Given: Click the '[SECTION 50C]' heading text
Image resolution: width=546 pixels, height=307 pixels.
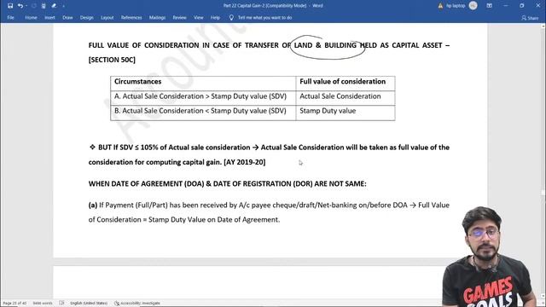Looking at the screenshot, I should click(x=112, y=60).
